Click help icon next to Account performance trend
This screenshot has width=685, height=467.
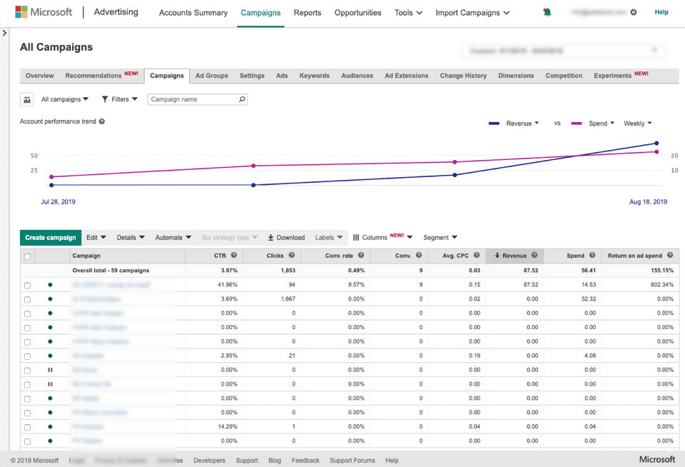[102, 121]
